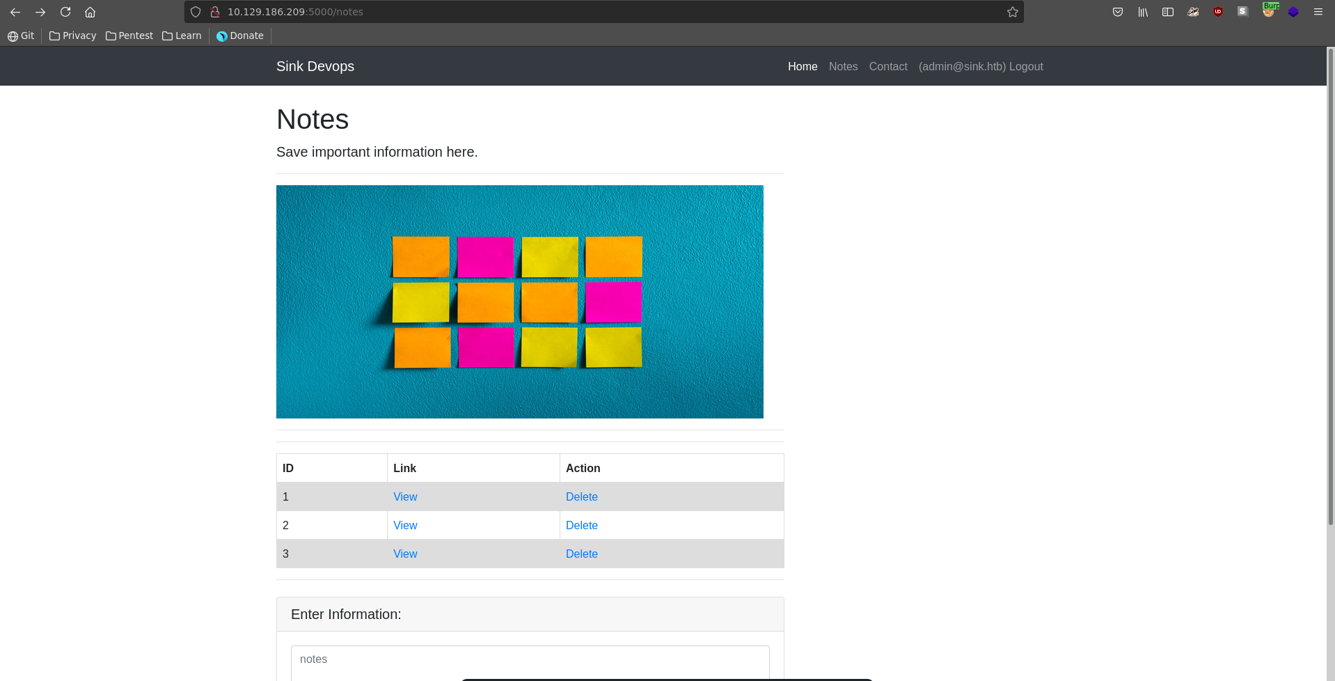View the note with ID 2

405,526
